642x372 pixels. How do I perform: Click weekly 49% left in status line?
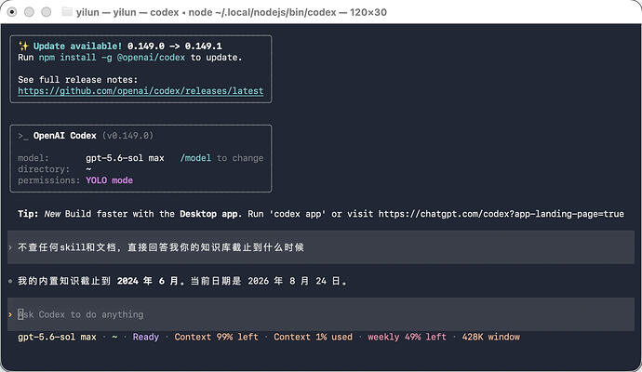coord(407,338)
